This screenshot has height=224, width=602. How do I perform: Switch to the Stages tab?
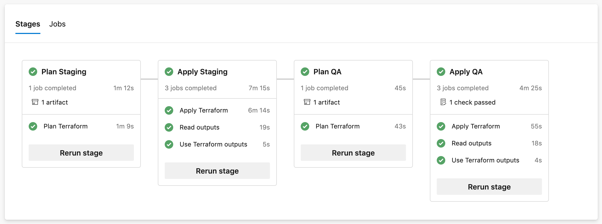28,24
